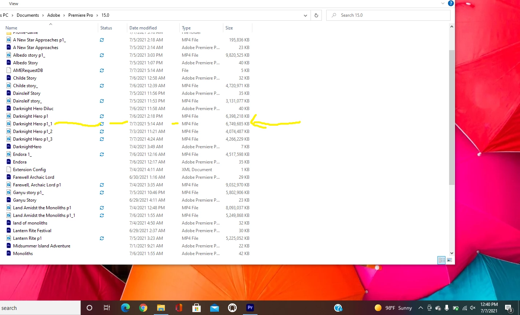The image size is (520, 315).
Task: Click the taskbar clock showing 12:40 PM
Action: click(x=489, y=308)
